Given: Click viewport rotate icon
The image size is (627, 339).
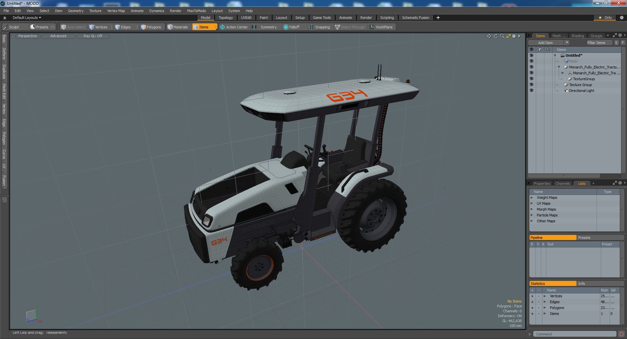Looking at the screenshot, I should coord(496,36).
